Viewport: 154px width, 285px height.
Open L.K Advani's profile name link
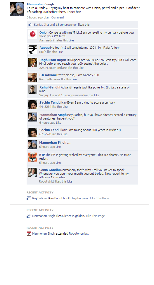[48, 75]
